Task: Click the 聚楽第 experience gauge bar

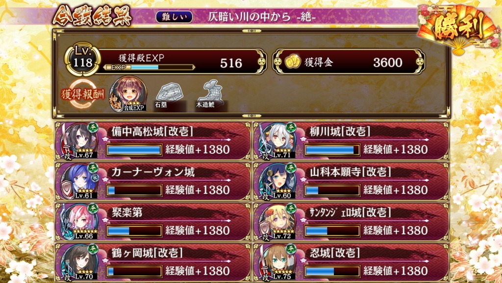Action: [x=134, y=231]
